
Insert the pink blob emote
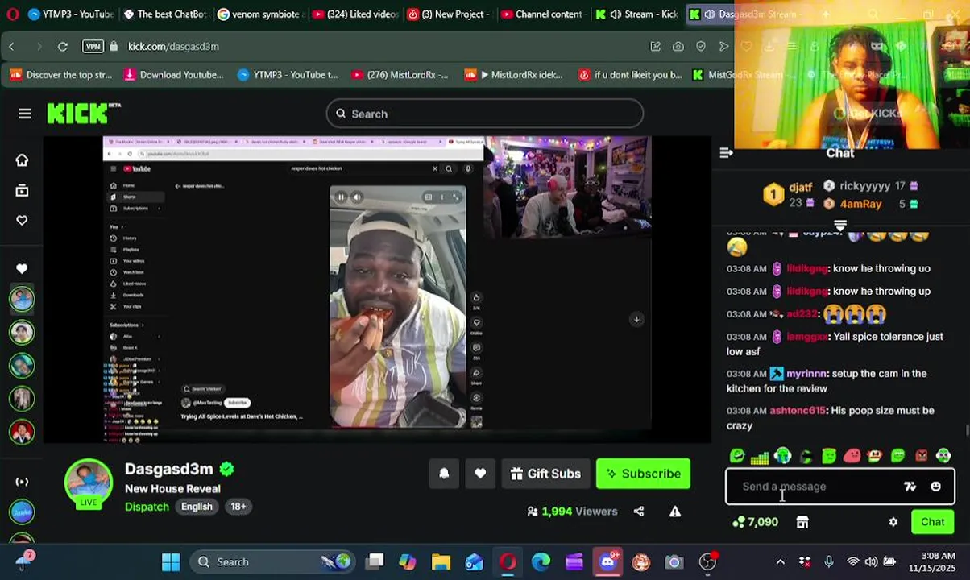(x=852, y=456)
